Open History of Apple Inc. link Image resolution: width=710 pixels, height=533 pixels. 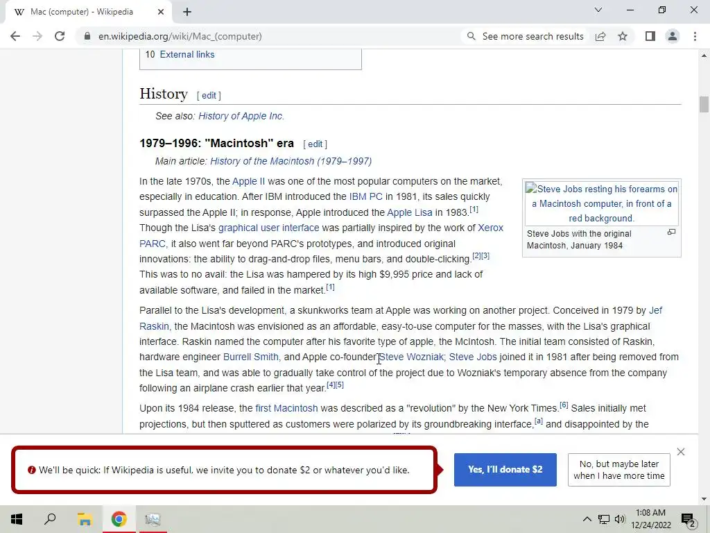coord(241,116)
